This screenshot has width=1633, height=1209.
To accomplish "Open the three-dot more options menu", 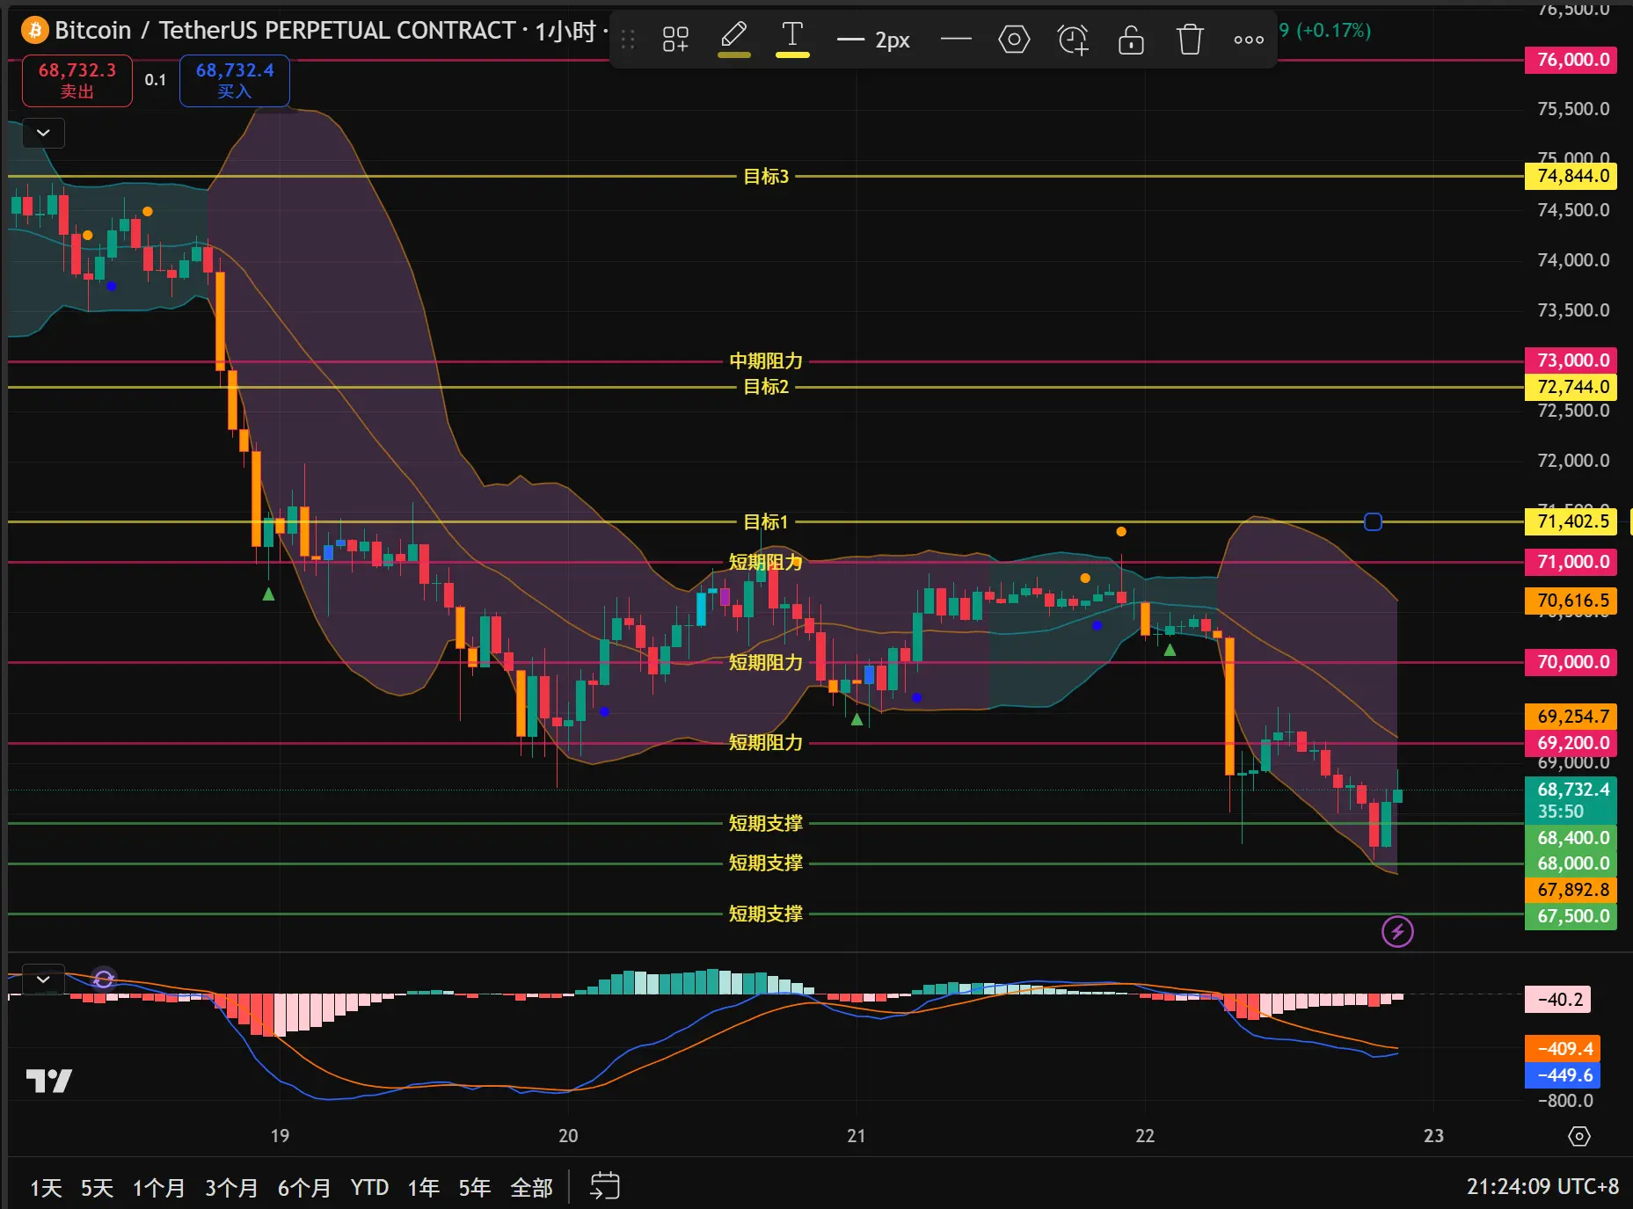I will tap(1249, 40).
